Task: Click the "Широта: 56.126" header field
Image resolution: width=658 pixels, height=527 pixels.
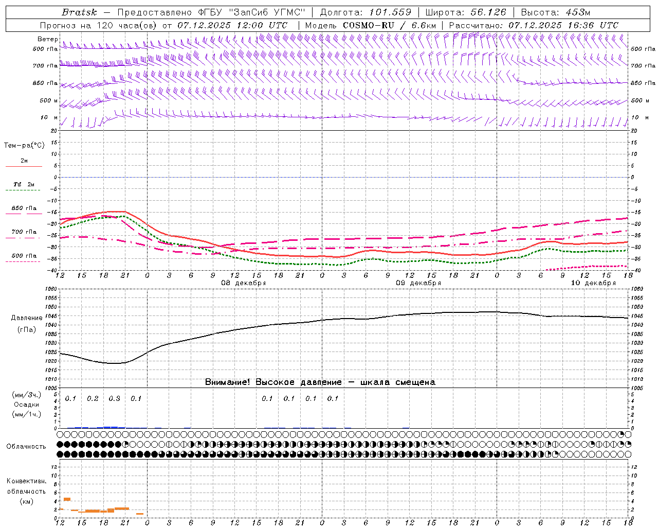Action: pyautogui.click(x=466, y=12)
